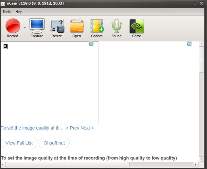Open the Help menu
This screenshot has height=169, width=207.
[19, 12]
